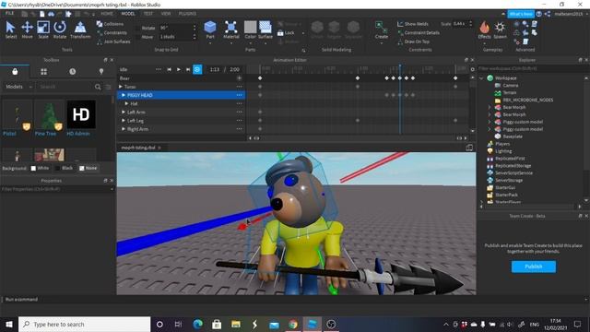Jump to the first keyframe

[169, 69]
